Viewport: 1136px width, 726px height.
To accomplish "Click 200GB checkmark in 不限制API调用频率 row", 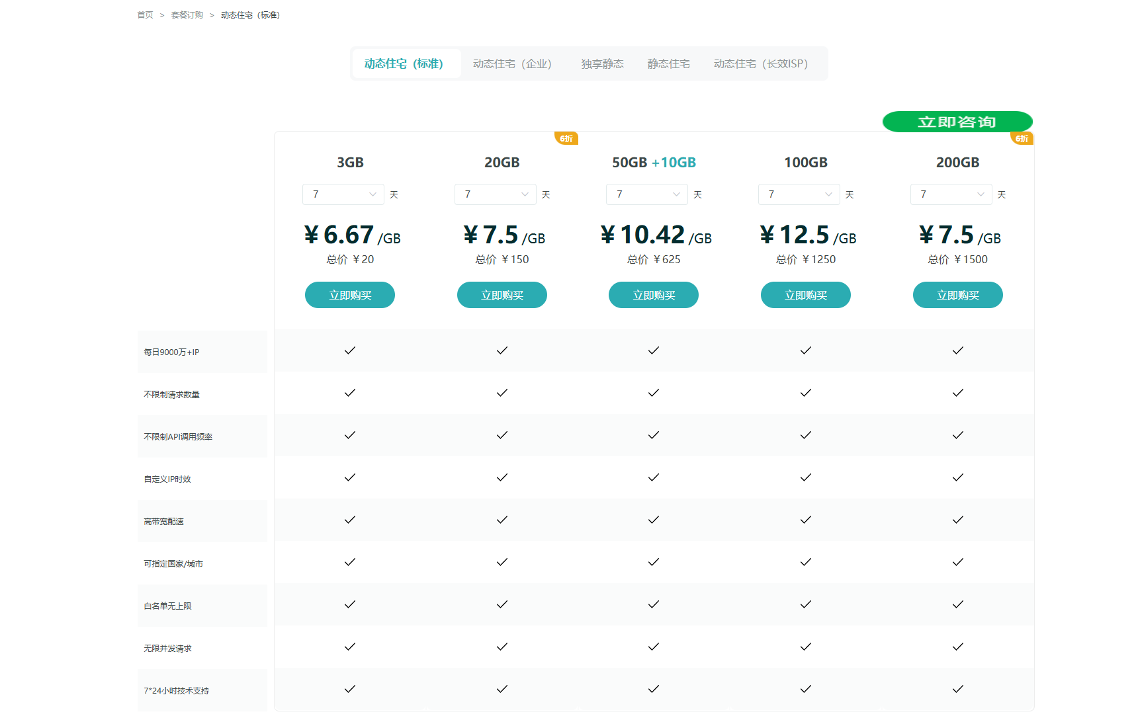I will pyautogui.click(x=958, y=435).
